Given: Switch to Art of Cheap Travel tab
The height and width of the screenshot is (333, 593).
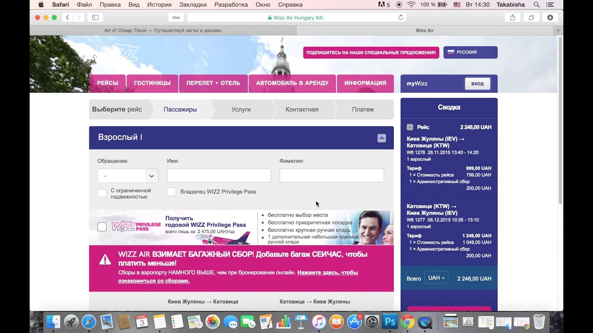Looking at the screenshot, I should [x=163, y=31].
